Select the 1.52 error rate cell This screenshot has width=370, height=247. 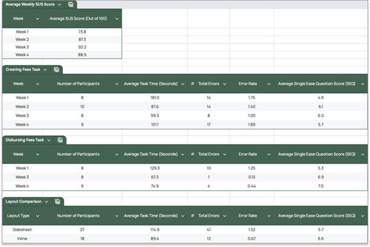(x=252, y=229)
